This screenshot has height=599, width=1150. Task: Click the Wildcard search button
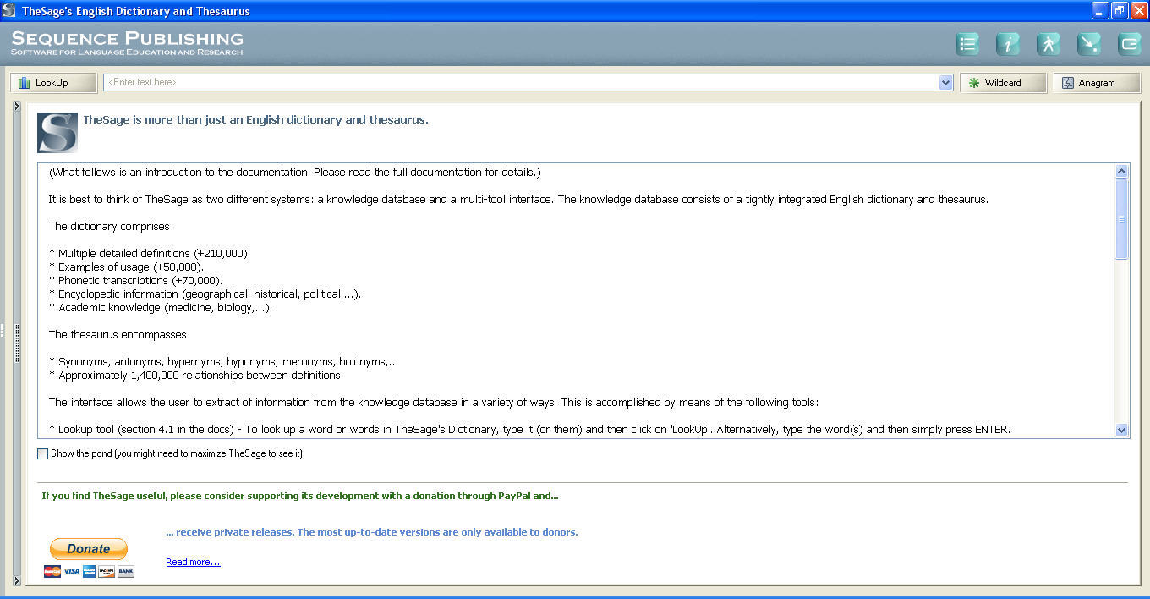1003,83
